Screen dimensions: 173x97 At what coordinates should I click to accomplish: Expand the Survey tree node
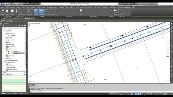click(5, 59)
